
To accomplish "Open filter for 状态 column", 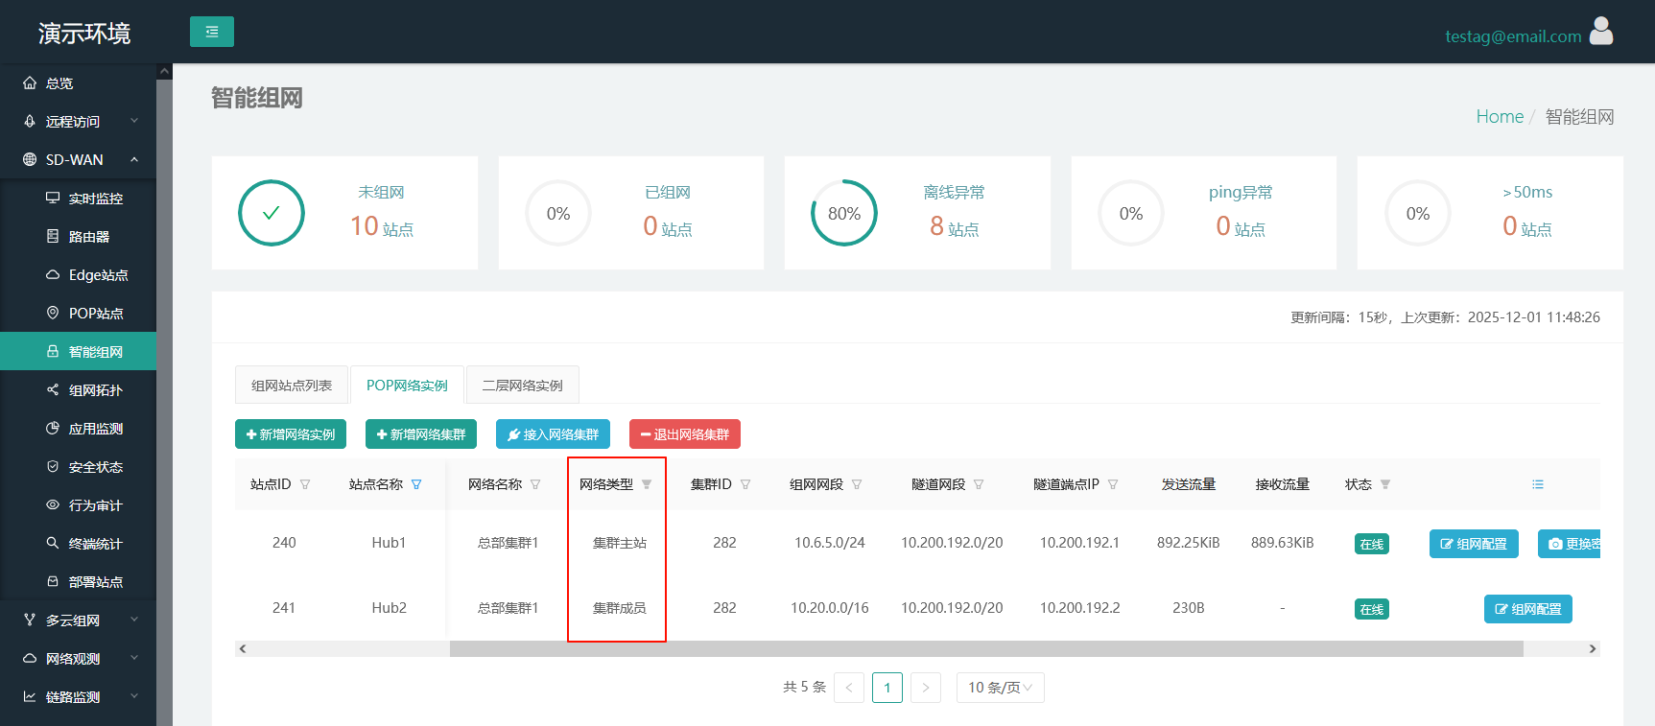I will pyautogui.click(x=1385, y=484).
